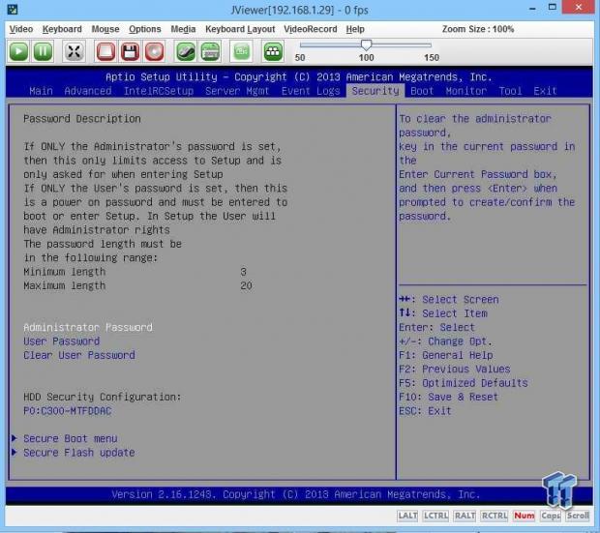Switch to the Advanced BIOS tab
Image resolution: width=600 pixels, height=533 pixels.
click(88, 91)
